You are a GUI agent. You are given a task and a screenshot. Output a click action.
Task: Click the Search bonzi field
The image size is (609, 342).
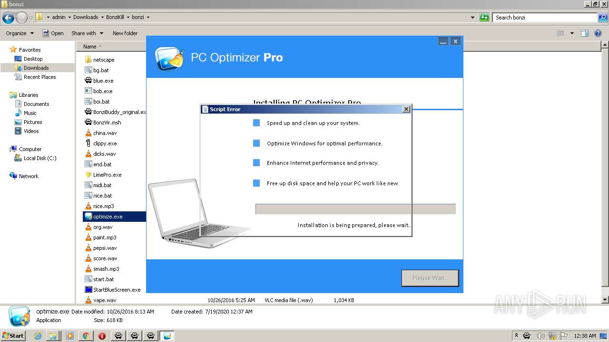click(545, 18)
